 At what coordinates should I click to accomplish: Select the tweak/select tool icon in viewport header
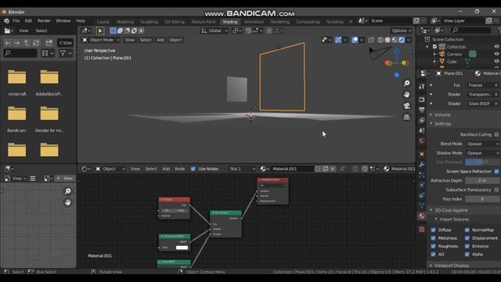coord(100,31)
